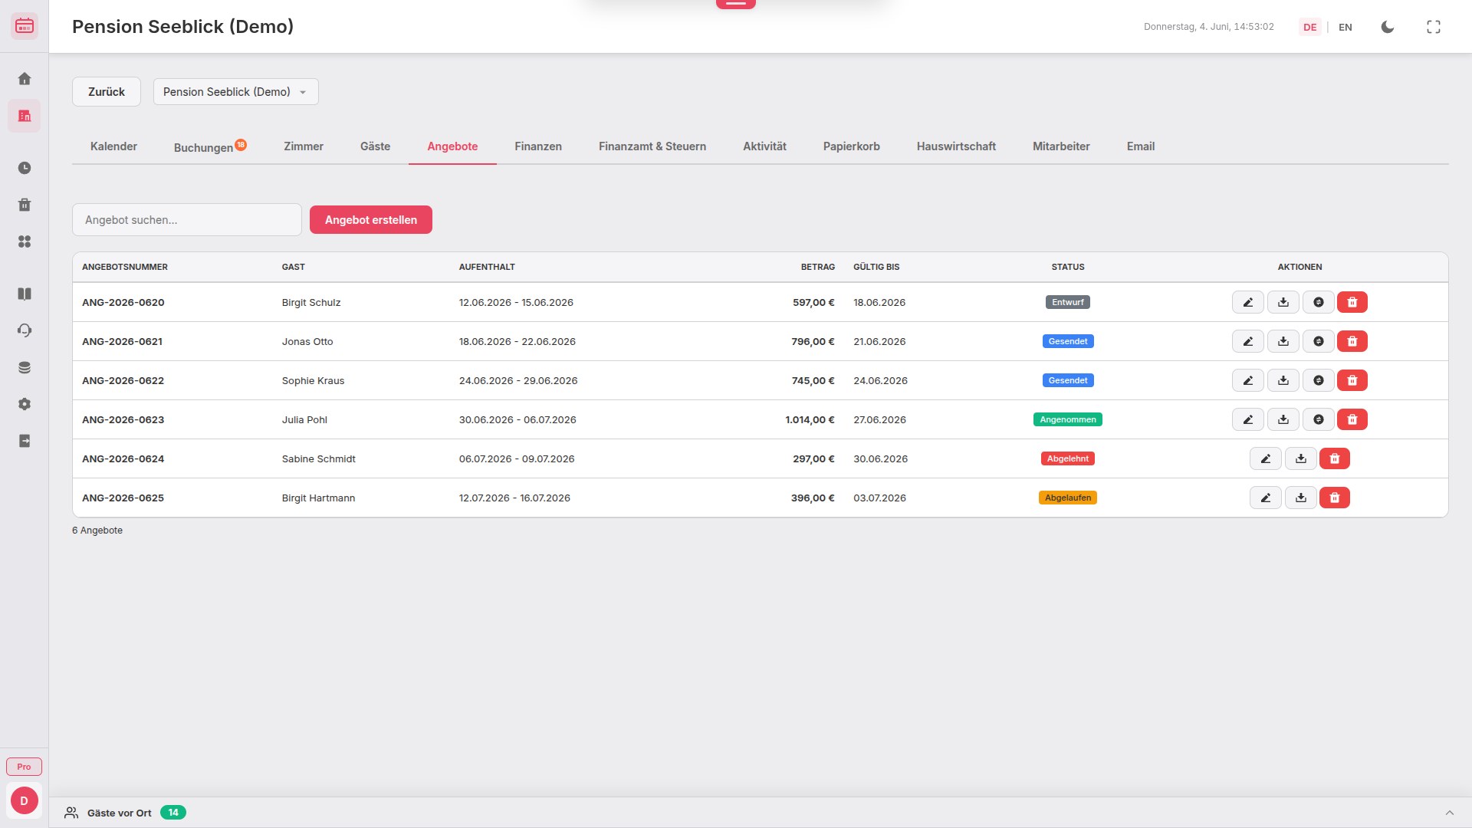Open the database stack sidebar icon
The image size is (1472, 828).
25,367
